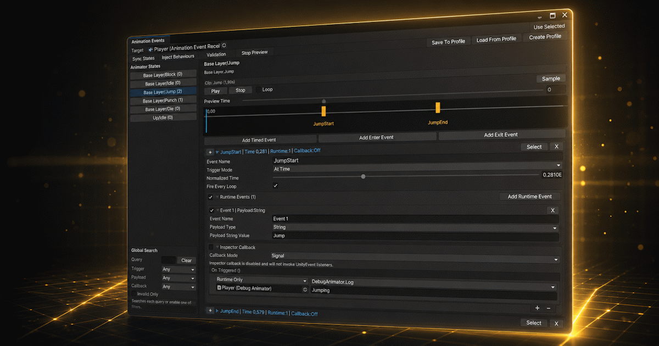The image size is (659, 346).
Task: Enable the Inspector Callback checkbox
Action: 211,247
